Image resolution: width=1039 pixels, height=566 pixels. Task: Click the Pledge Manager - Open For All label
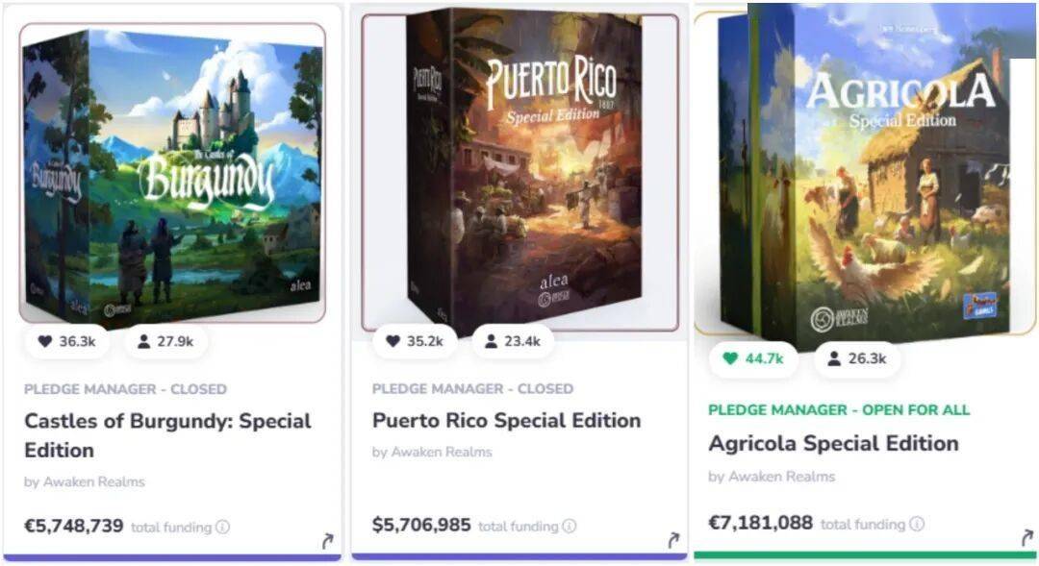pyautogui.click(x=839, y=409)
